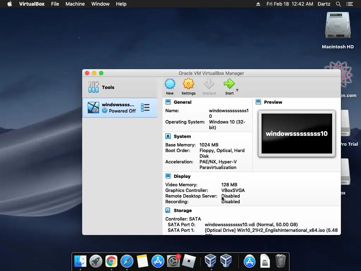Open the Apple menu
The height and width of the screenshot is (271, 361).
[10, 4]
